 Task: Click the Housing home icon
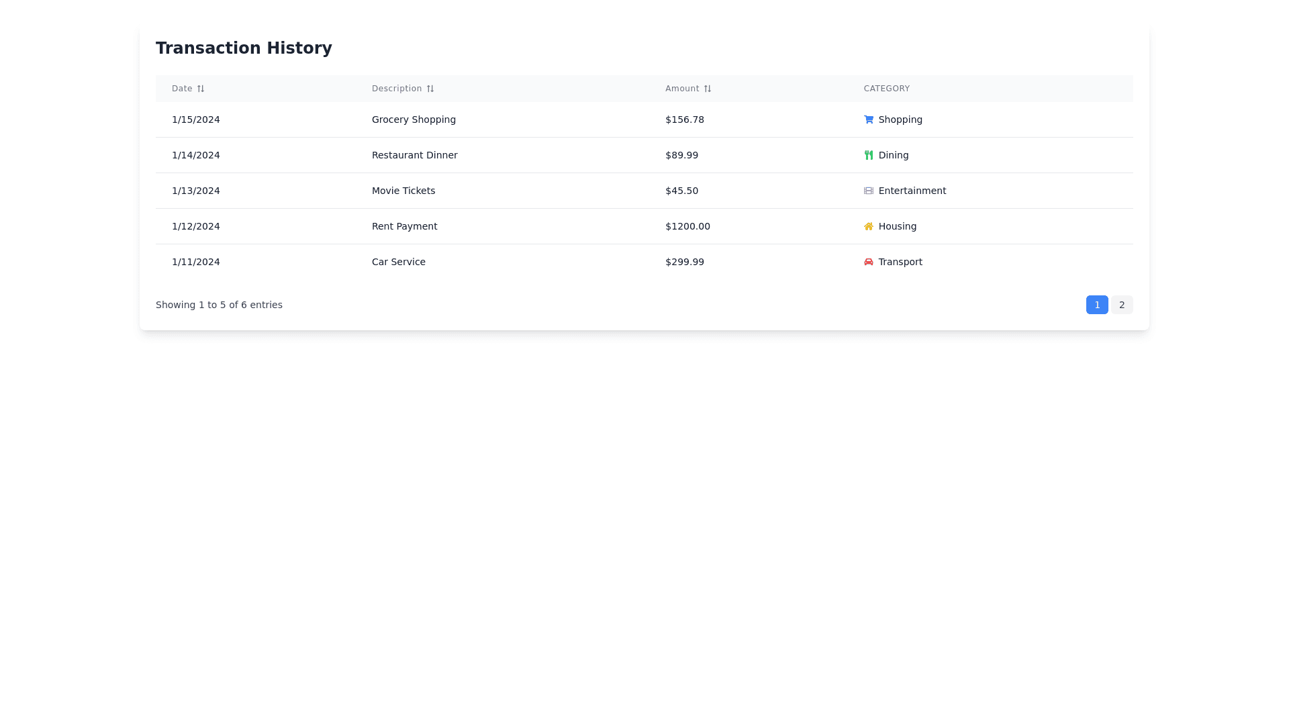point(868,226)
